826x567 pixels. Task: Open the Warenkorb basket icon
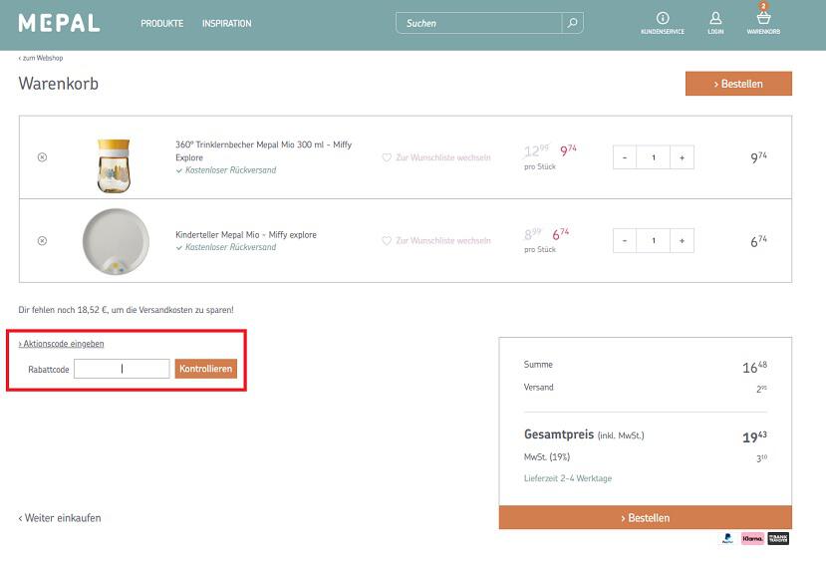coord(763,21)
